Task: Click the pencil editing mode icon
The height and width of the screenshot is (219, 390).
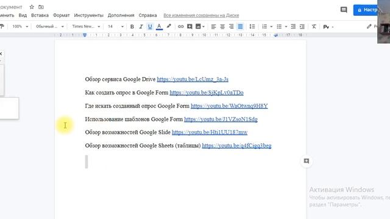Action: tap(369, 26)
